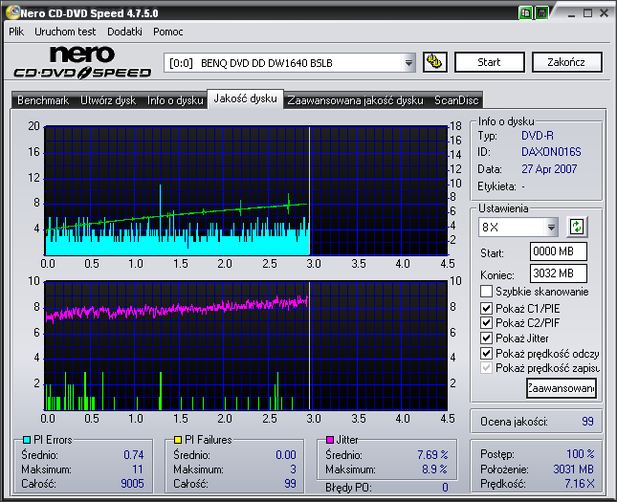Image resolution: width=617 pixels, height=502 pixels.
Task: Click the Start field showing 0000 MB
Action: pos(559,251)
